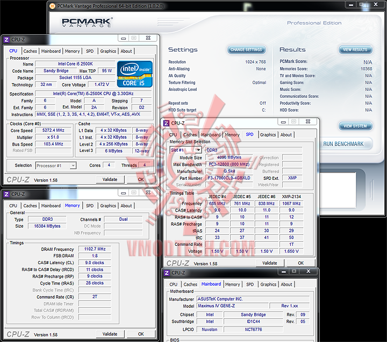Viewport: 387px width, 342px height.
Task: Click the CPU-Z Z icon in SPD window titlebar
Action: 167,123
